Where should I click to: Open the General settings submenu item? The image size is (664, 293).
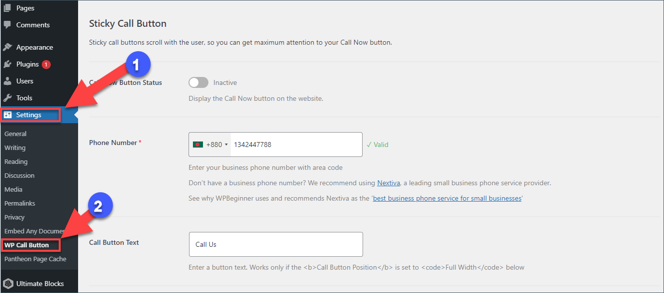tap(15, 134)
